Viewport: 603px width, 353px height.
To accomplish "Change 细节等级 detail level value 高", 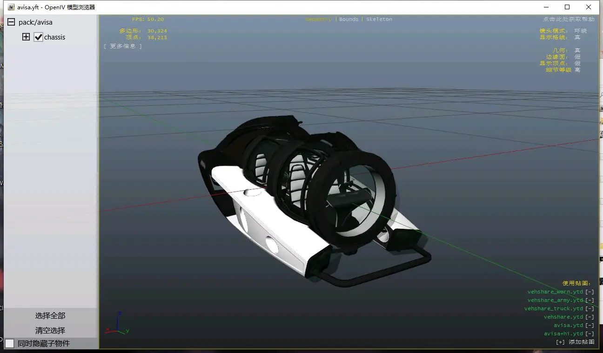I will [577, 70].
